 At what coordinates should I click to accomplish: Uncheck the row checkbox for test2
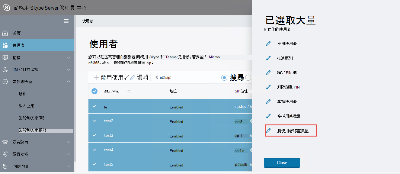94,121
